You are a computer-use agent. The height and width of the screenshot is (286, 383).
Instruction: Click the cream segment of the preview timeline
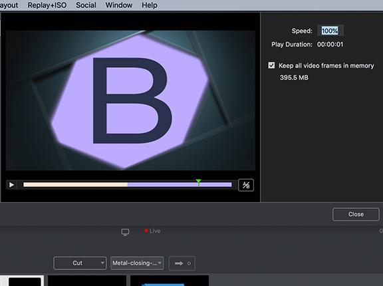pyautogui.click(x=75, y=185)
